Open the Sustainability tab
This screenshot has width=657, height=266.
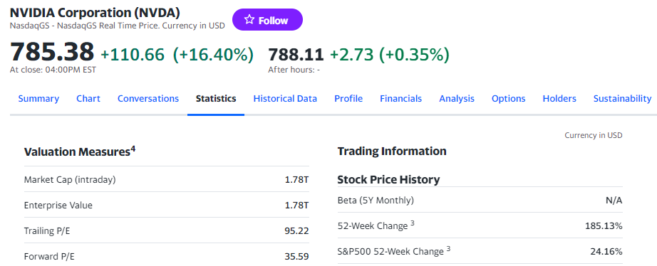622,99
